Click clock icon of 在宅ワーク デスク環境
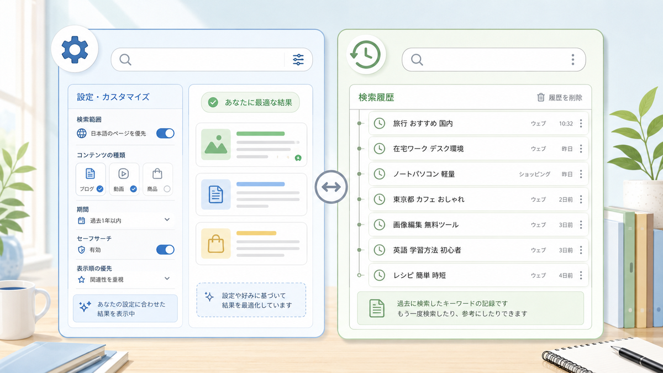The height and width of the screenshot is (373, 663). click(x=379, y=149)
